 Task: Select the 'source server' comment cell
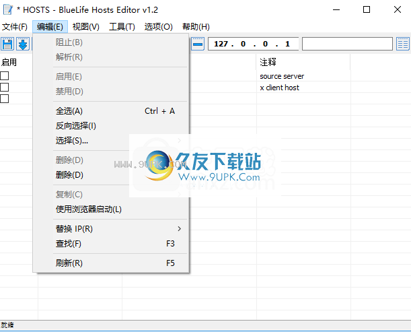click(x=303, y=76)
